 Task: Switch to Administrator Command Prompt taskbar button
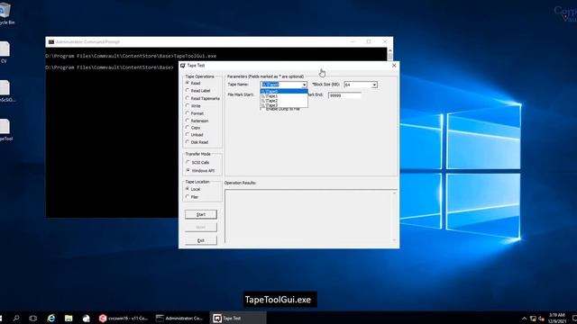tap(179, 318)
